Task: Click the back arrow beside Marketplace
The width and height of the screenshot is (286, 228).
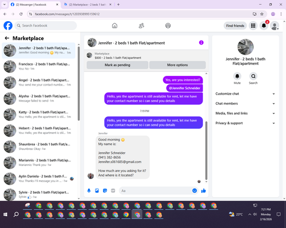Action: (7, 38)
